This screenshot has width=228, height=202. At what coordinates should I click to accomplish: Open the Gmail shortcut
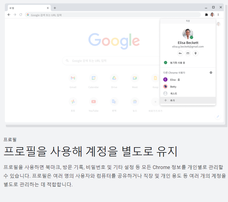73,81
